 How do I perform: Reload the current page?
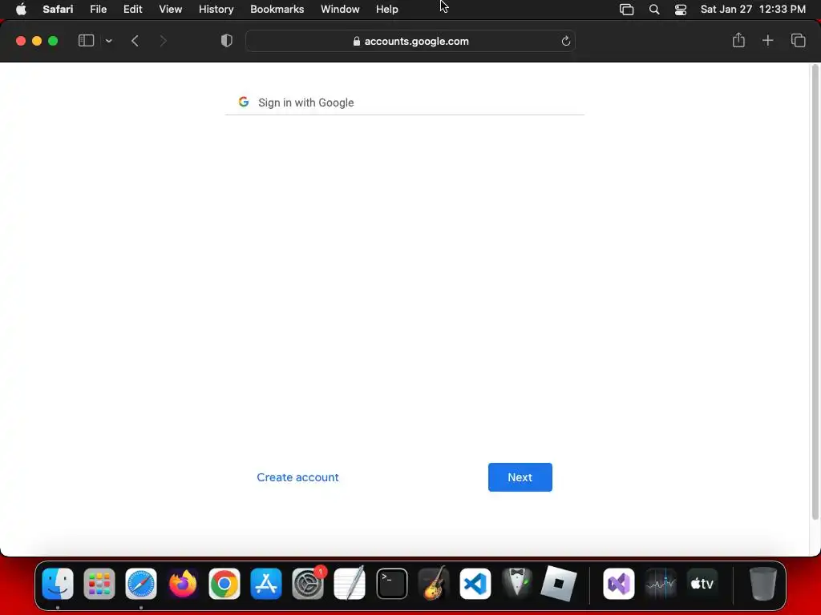(x=565, y=41)
